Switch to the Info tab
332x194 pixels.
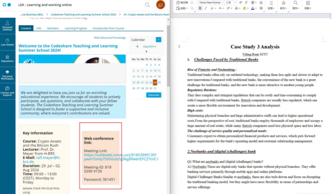click(39, 28)
